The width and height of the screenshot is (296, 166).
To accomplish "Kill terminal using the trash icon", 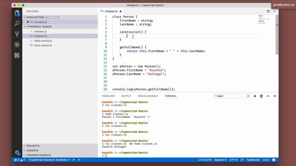I will (x=261, y=96).
